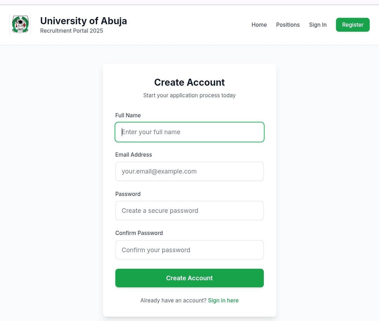Click the Email Address label

click(133, 155)
